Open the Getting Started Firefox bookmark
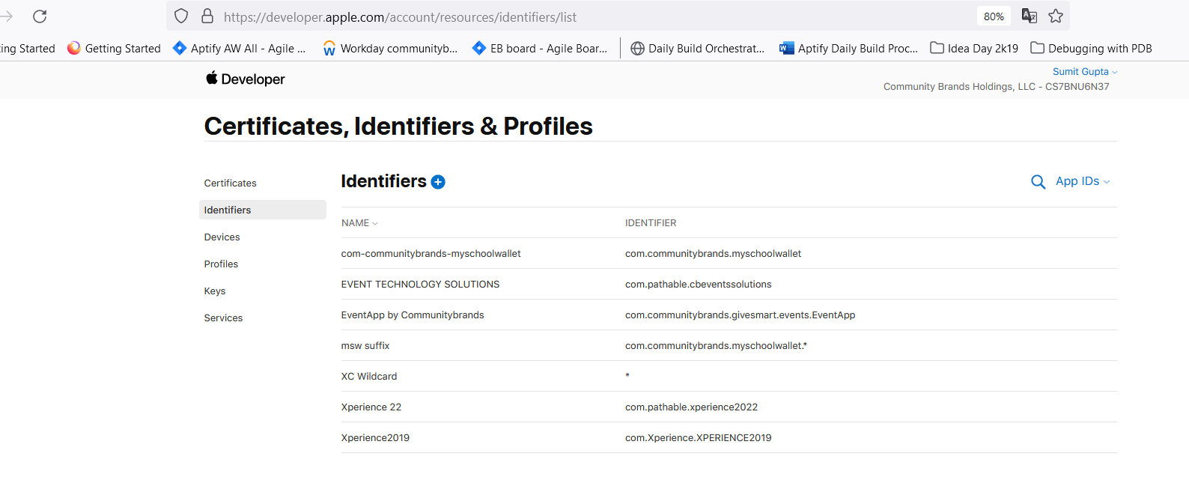This screenshot has height=504, width=1189. (x=114, y=49)
